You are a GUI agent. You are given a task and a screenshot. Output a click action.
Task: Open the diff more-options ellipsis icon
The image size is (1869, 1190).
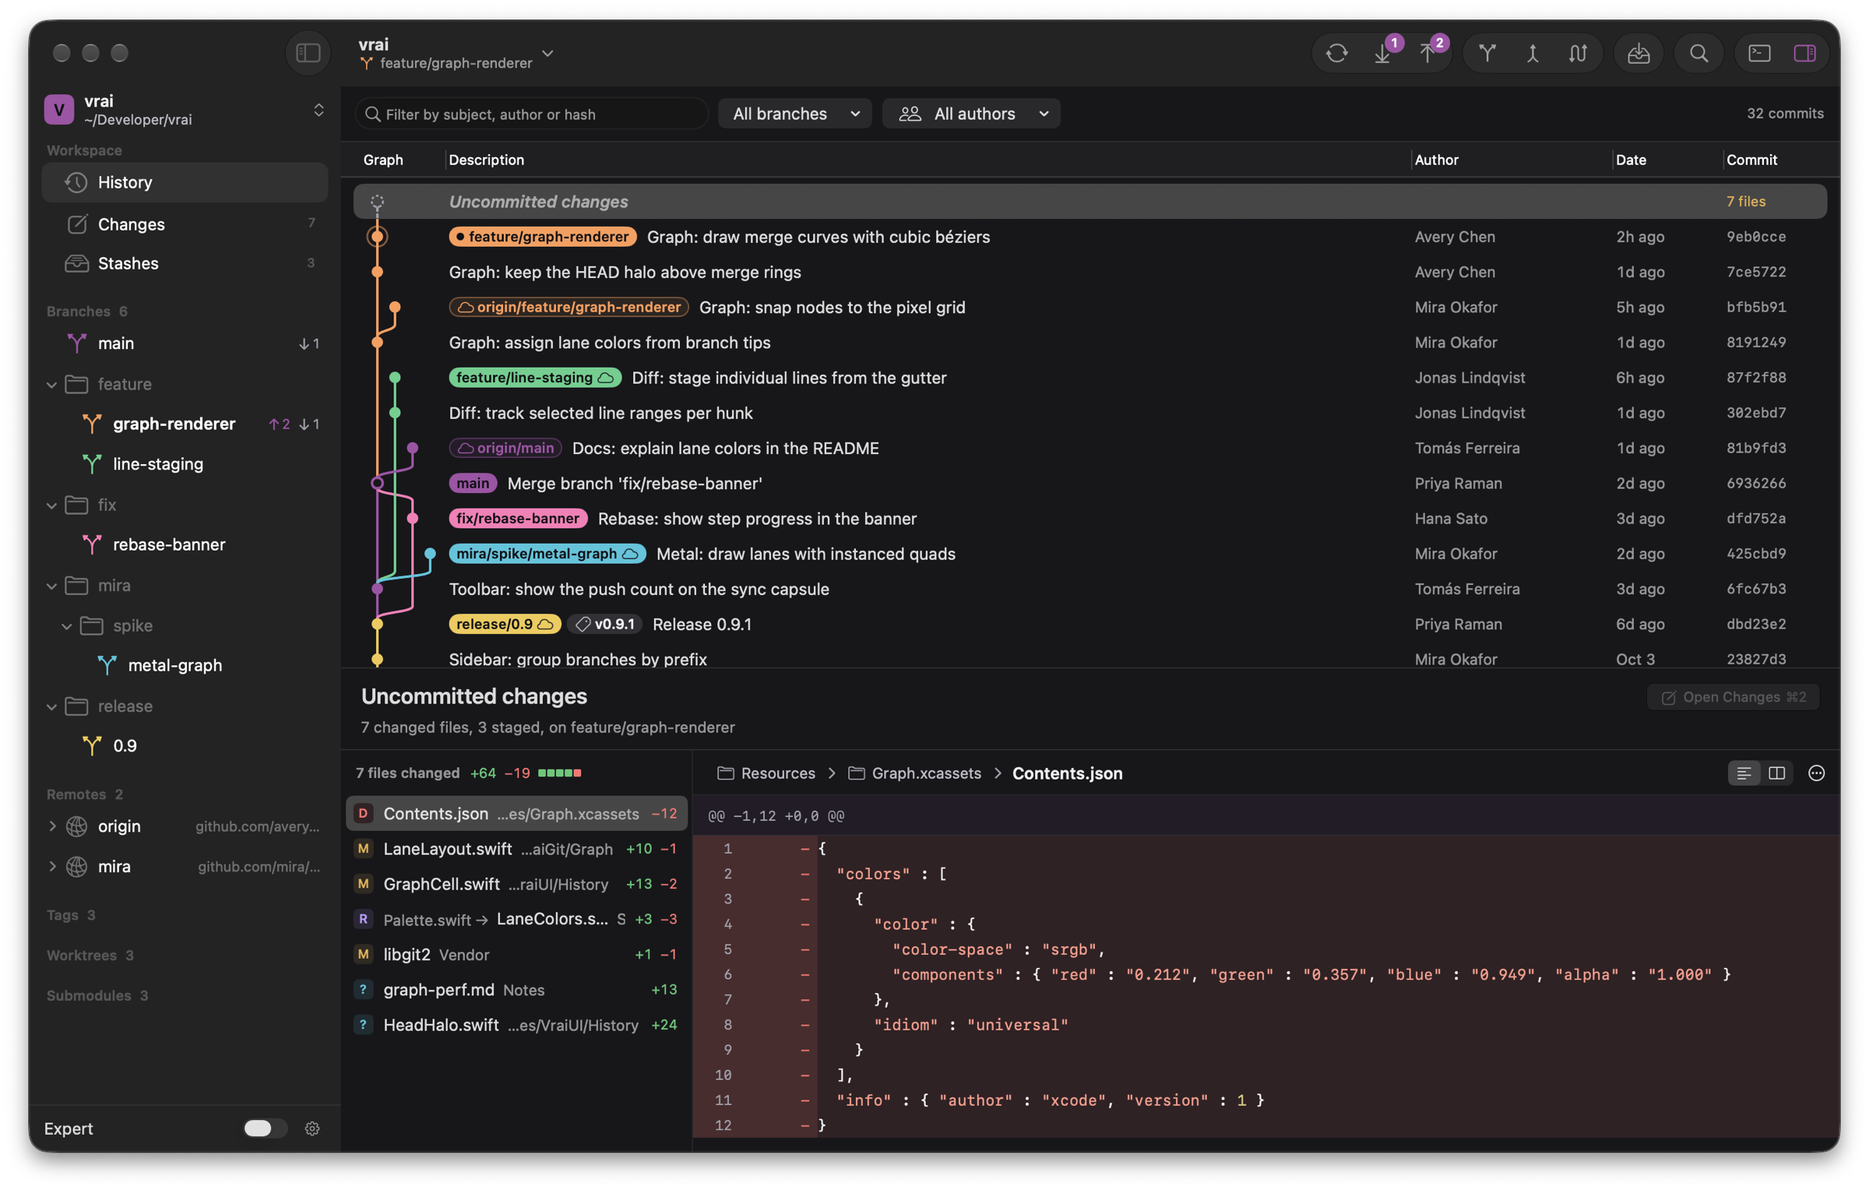tap(1816, 773)
